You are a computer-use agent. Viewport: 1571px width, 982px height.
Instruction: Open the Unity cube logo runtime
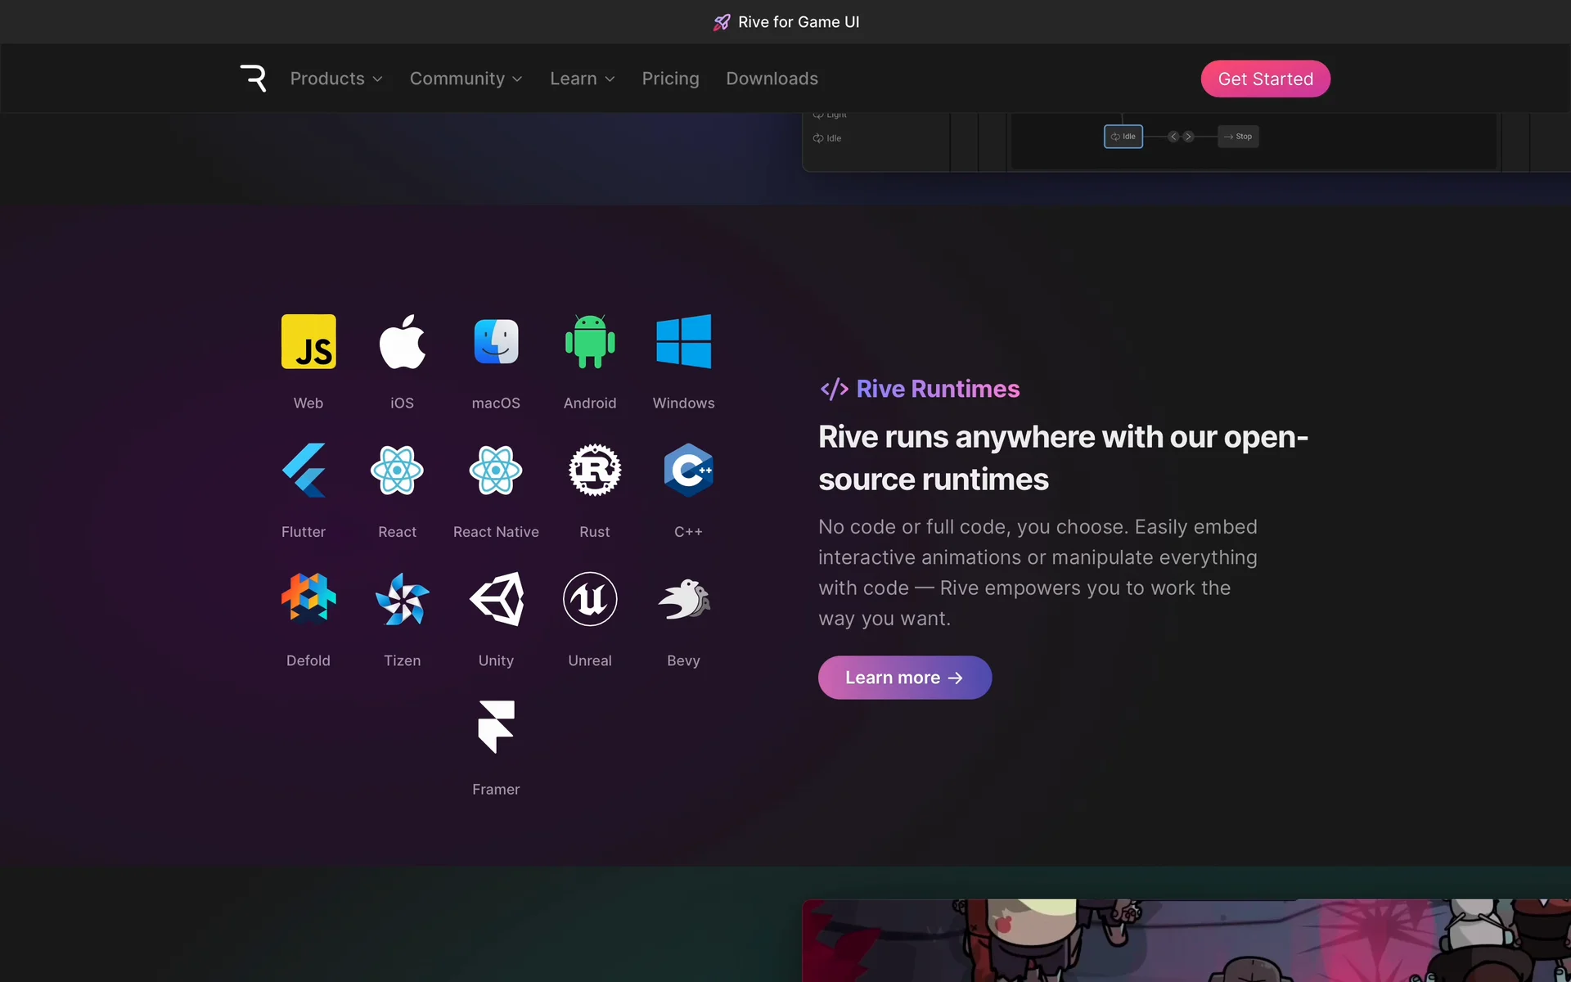(x=496, y=599)
